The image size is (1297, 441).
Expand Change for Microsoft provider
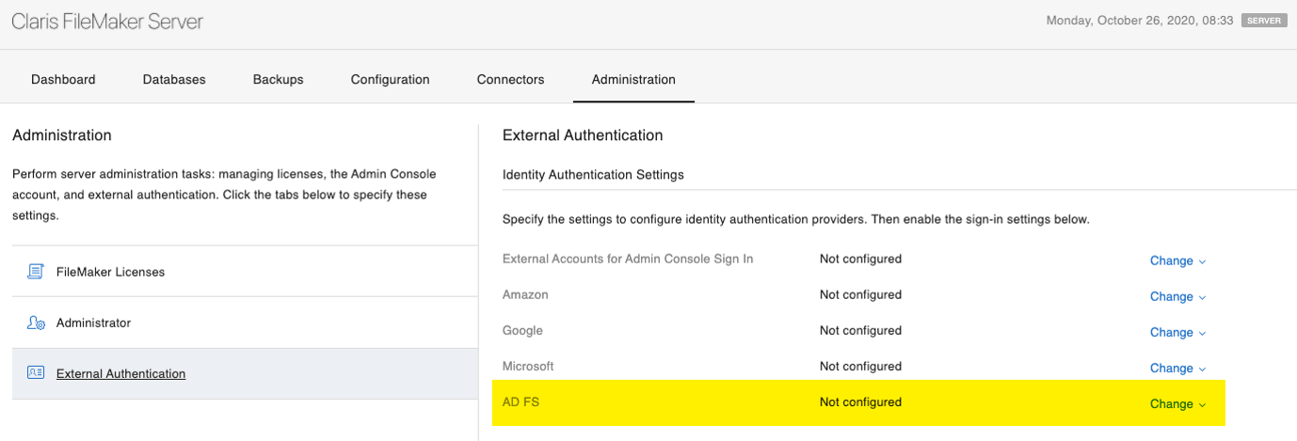tap(1177, 369)
